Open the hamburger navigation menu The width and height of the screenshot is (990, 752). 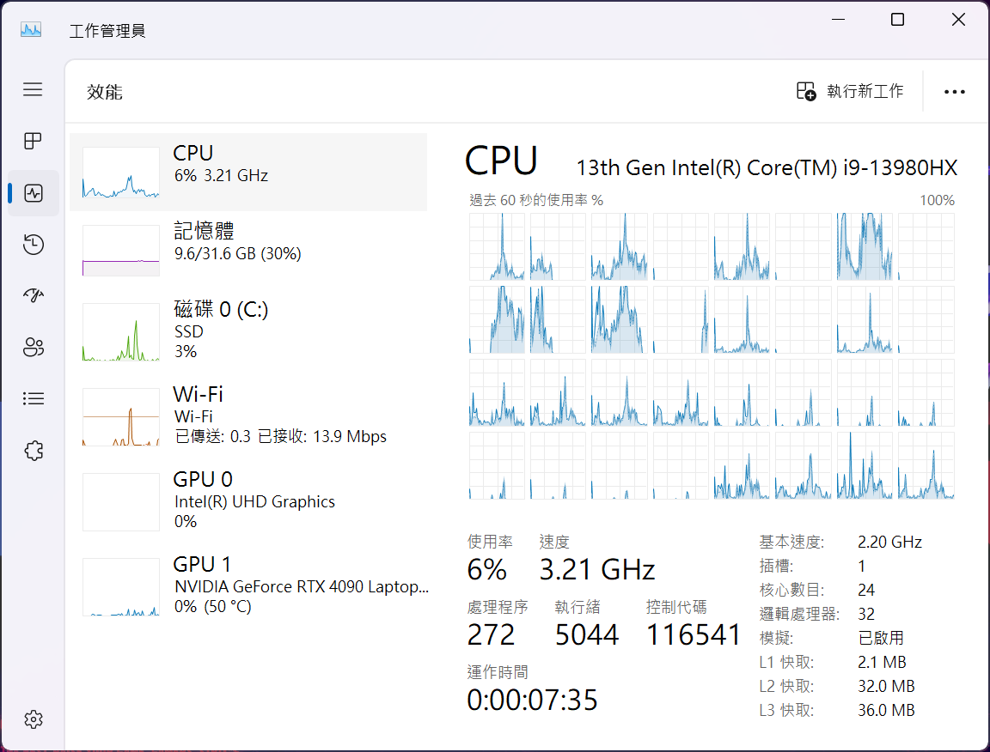[x=33, y=89]
